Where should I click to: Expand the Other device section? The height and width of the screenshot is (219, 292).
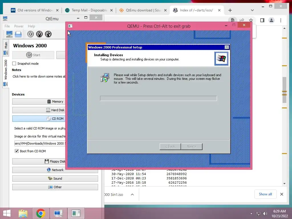55,187
